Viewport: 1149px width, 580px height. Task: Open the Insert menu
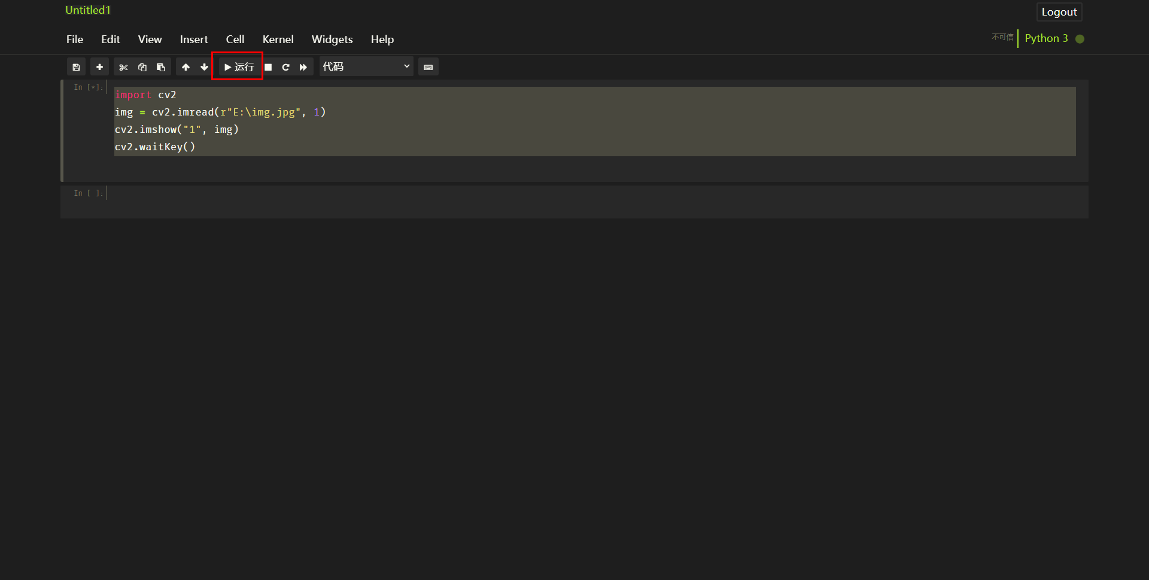coord(194,40)
